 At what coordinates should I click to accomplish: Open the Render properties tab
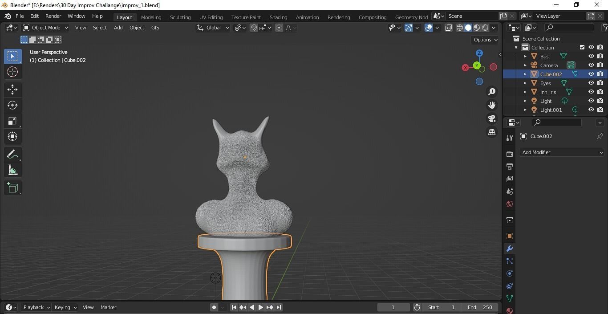pyautogui.click(x=510, y=154)
